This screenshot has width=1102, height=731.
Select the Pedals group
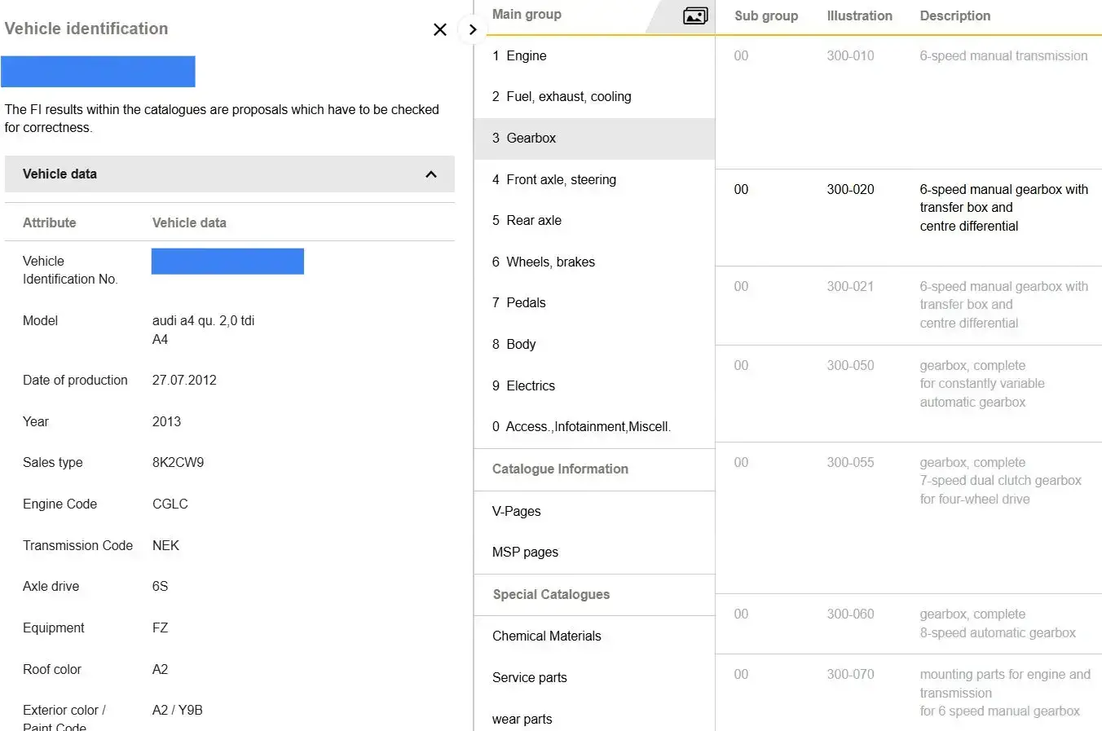coord(594,303)
